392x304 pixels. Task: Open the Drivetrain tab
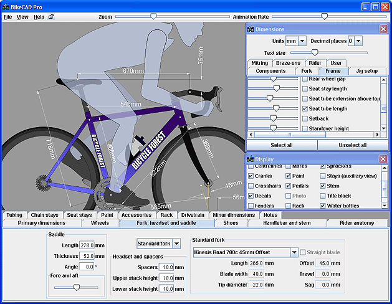pos(192,215)
